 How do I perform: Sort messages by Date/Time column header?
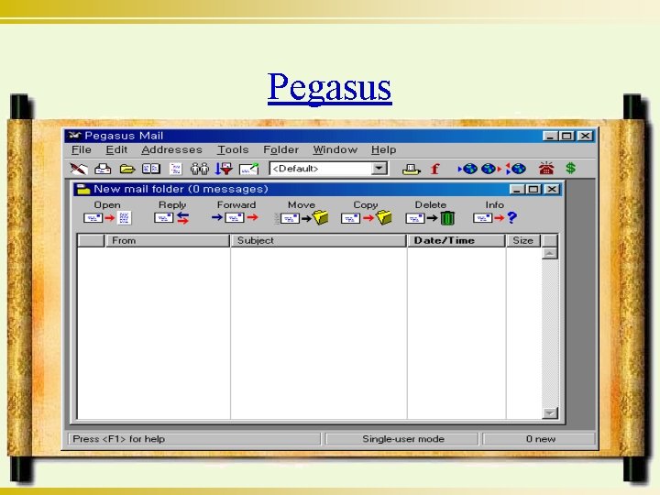(x=456, y=240)
